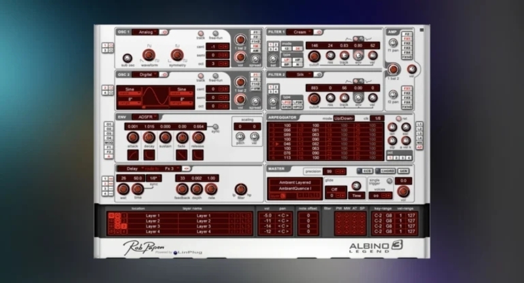Toggle the OSC 2 power button
The height and width of the screenshot is (283, 524).
164,75
